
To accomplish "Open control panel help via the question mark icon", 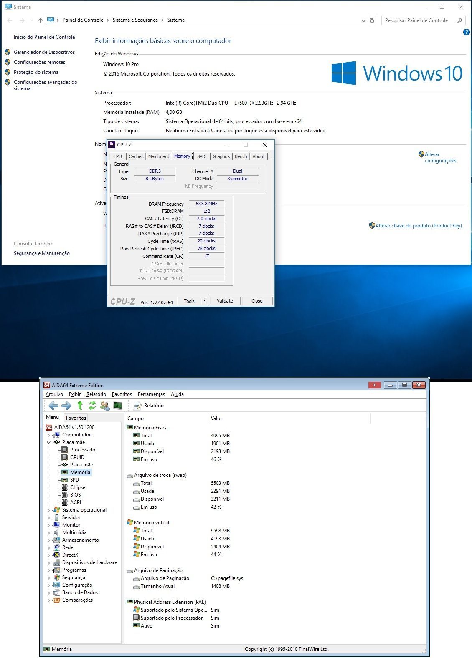I will pyautogui.click(x=467, y=32).
